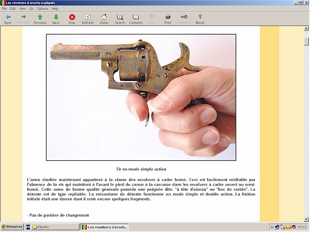Image resolution: width=310 pixels, height=232 pixels.
Task: Print the current page
Action: click(168, 19)
